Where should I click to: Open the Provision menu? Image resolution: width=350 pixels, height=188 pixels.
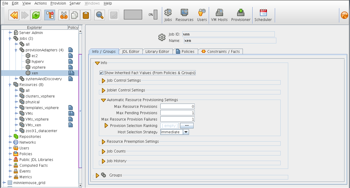pyautogui.click(x=58, y=3)
